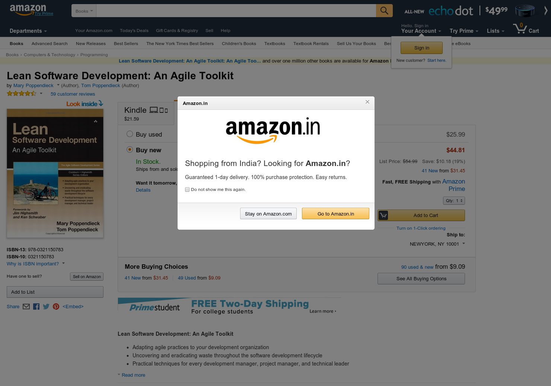Open the Textbooks section
This screenshot has height=386, width=551.
(x=274, y=44)
